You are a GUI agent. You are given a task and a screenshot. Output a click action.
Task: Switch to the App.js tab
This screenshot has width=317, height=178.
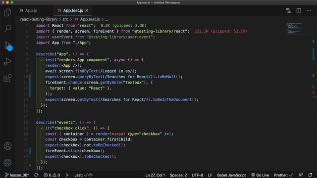pos(29,10)
